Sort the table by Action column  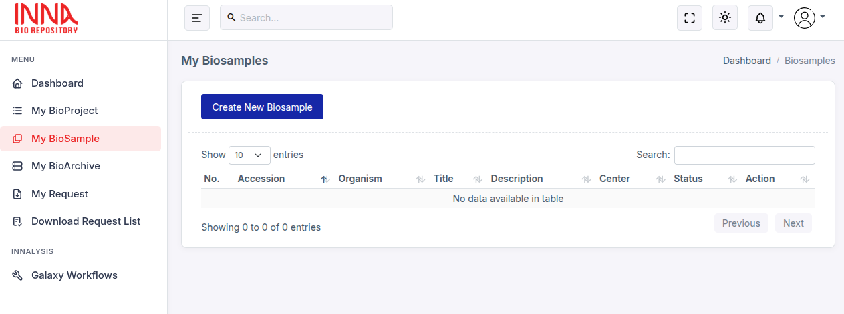[x=779, y=179]
